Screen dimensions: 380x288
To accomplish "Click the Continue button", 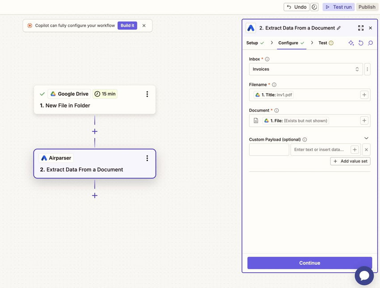I will (x=309, y=263).
